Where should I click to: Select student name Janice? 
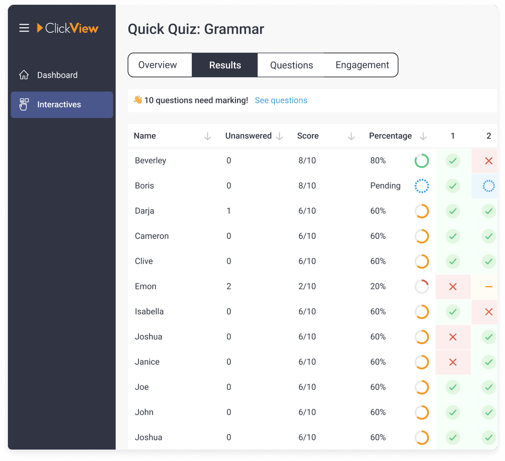tap(147, 362)
